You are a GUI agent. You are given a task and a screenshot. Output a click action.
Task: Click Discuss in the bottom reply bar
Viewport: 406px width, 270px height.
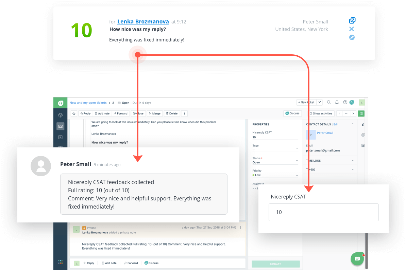pos(151,263)
